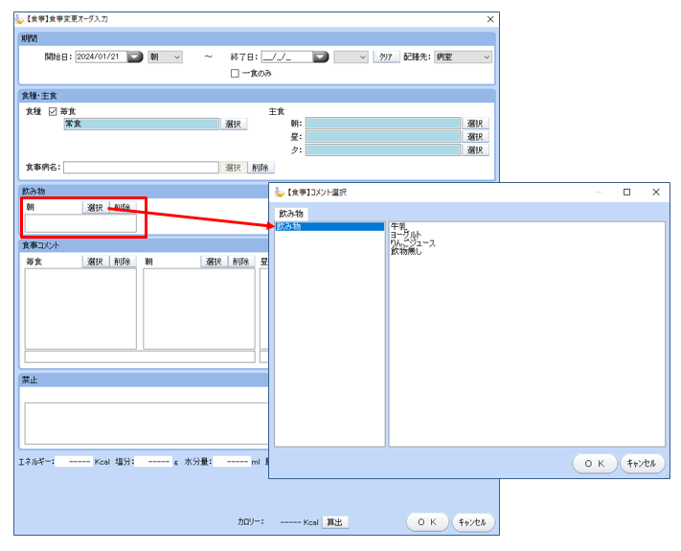Image resolution: width=681 pixels, height=551 pixels.
Task: Select the highlighted 飲み物 category row
Action: [330, 226]
